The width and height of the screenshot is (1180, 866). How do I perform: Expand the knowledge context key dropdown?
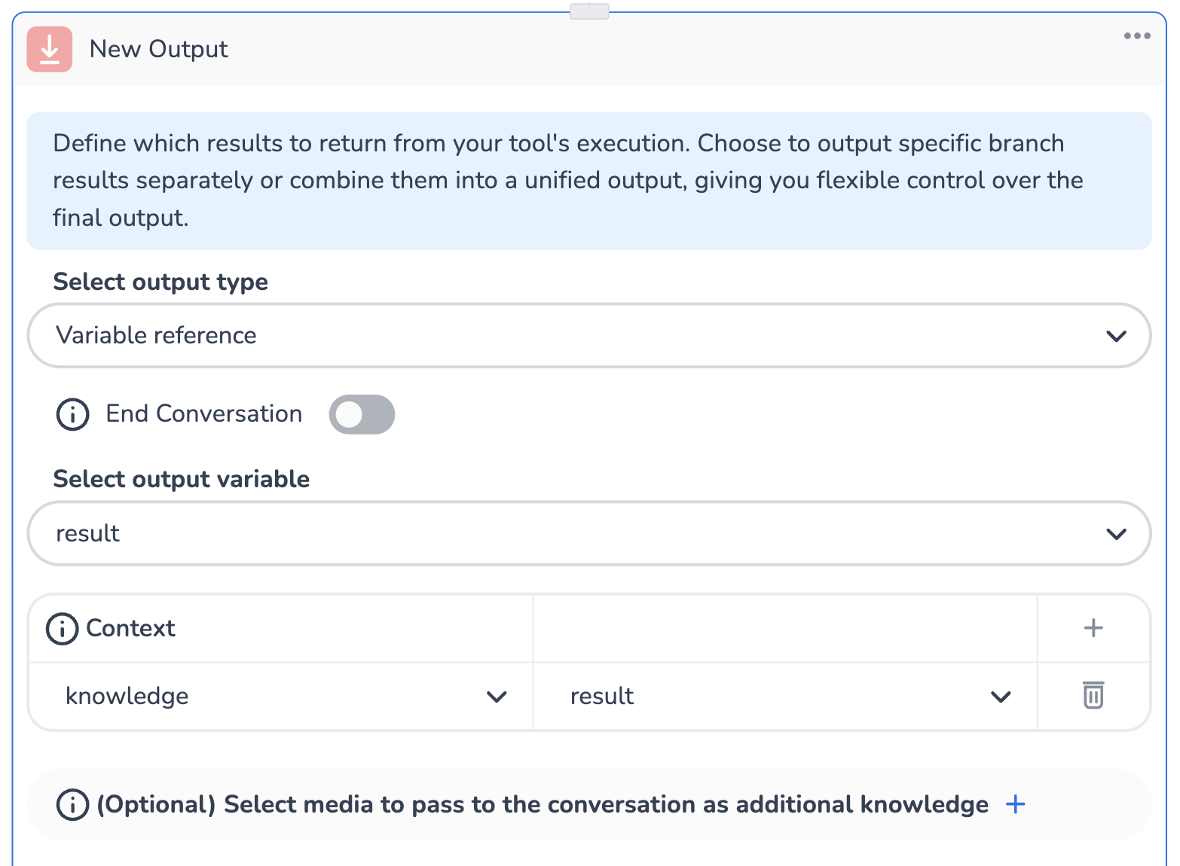[280, 696]
